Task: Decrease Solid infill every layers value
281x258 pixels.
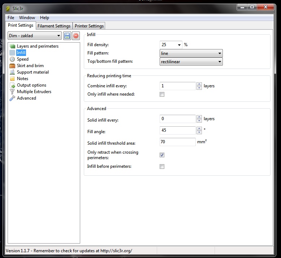Action: [x=199, y=121]
